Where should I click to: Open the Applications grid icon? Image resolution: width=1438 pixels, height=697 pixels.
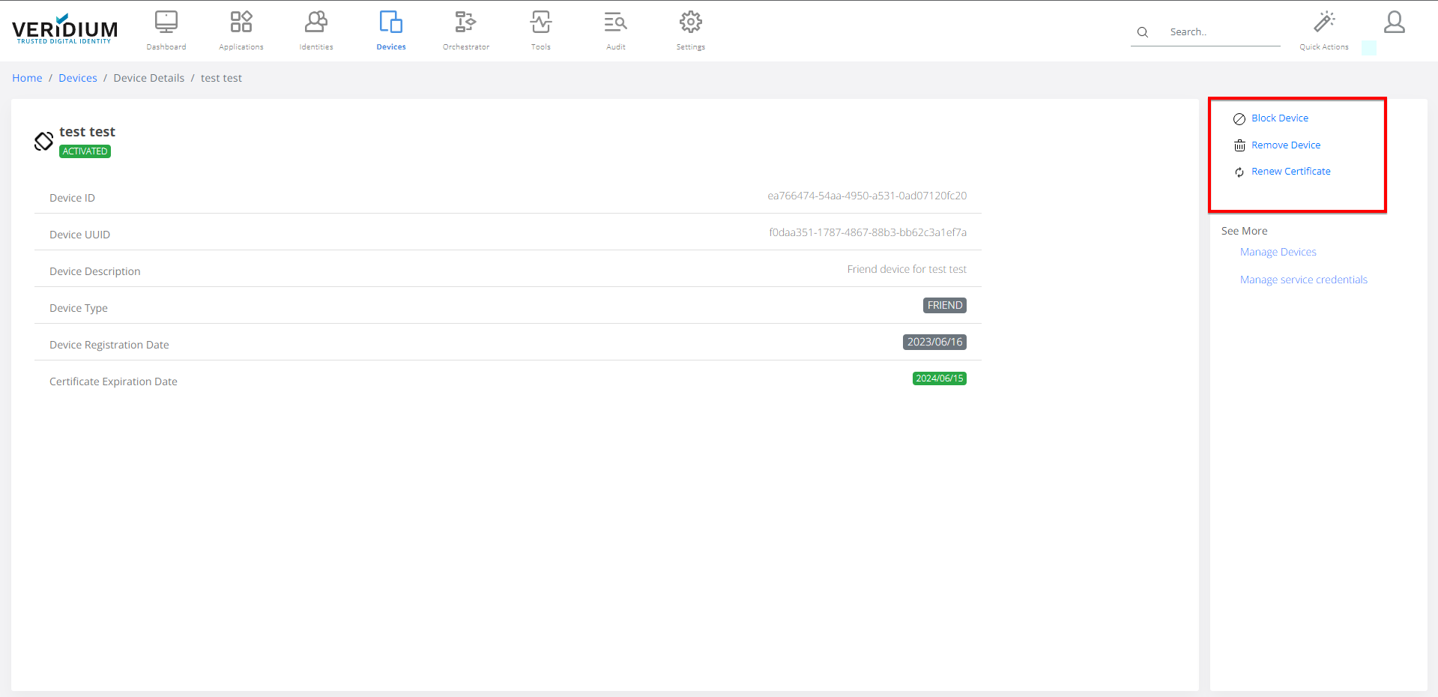click(x=241, y=22)
